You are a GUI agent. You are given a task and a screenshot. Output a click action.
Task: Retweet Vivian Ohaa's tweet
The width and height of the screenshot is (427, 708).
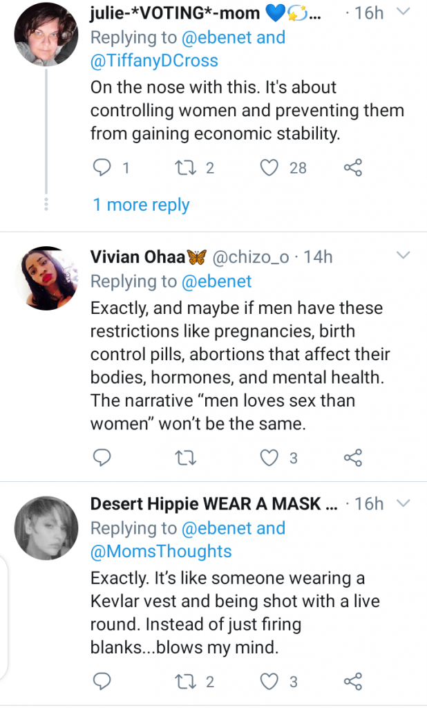pyautogui.click(x=183, y=457)
